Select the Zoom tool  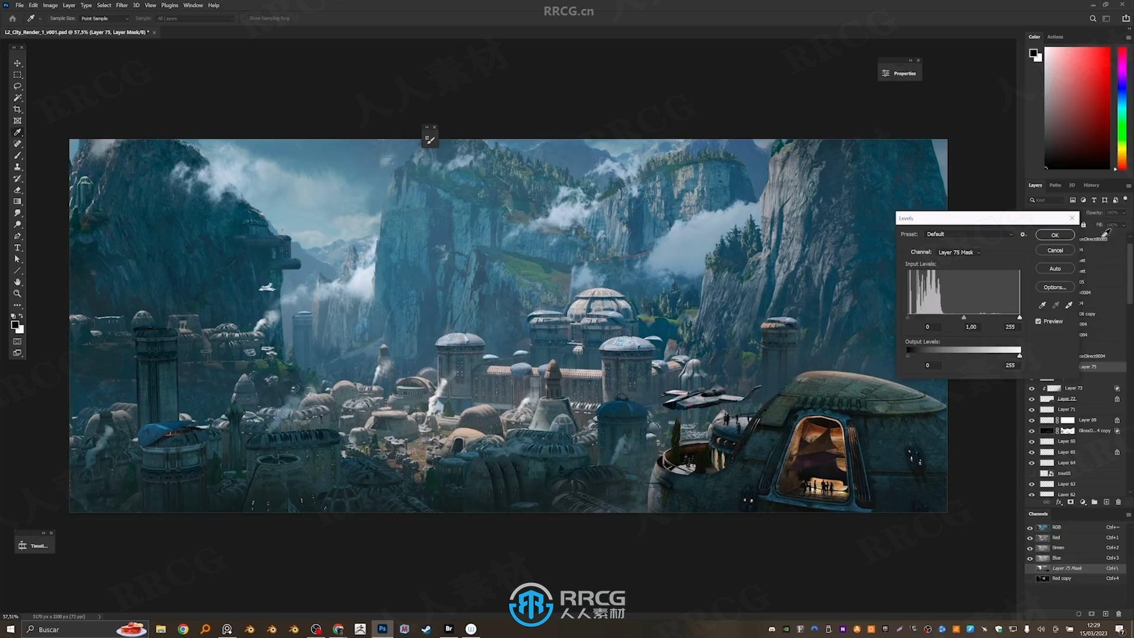click(x=17, y=294)
